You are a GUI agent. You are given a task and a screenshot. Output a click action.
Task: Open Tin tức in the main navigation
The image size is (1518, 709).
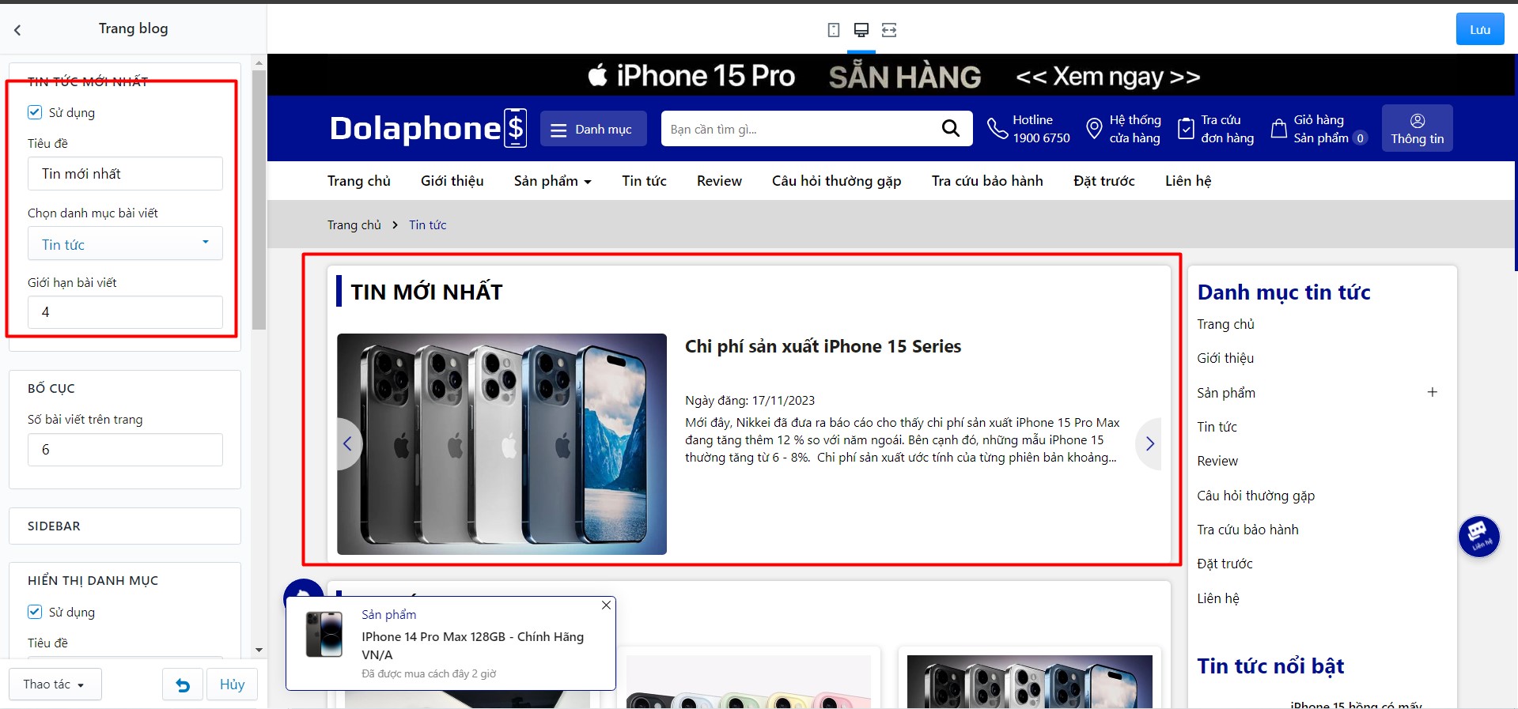pyautogui.click(x=644, y=181)
